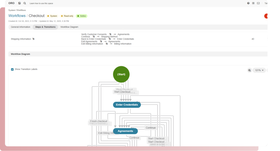Click the zoom magnifier icon beside 121%
Image resolution: width=280 pixels, height=151 pixels.
pyautogui.click(x=249, y=70)
